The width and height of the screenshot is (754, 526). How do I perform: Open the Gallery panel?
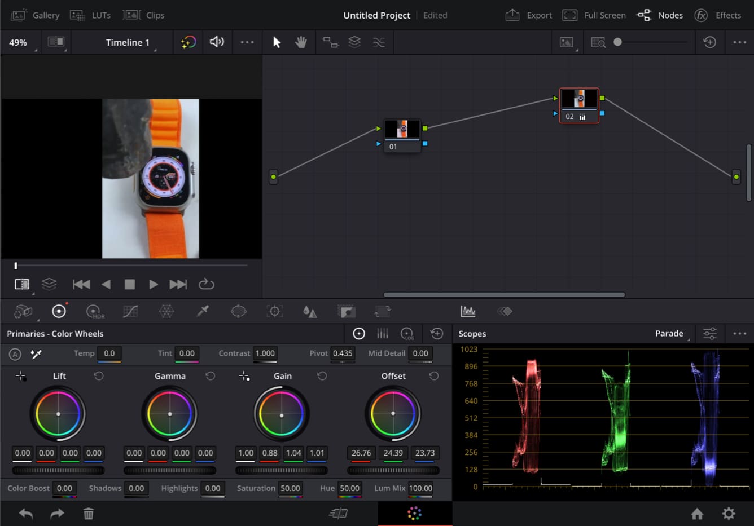point(36,15)
